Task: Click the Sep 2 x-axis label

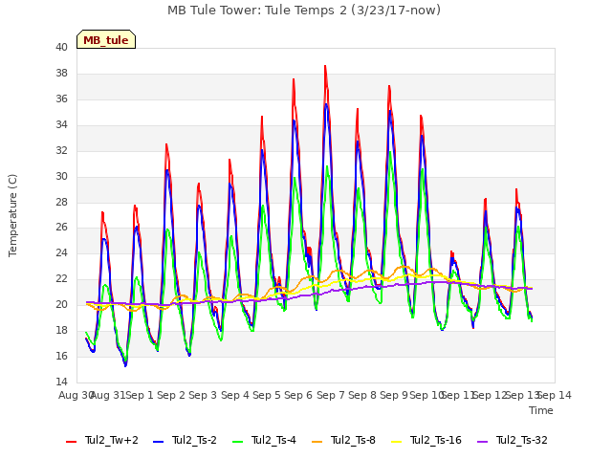Action: [x=171, y=395]
